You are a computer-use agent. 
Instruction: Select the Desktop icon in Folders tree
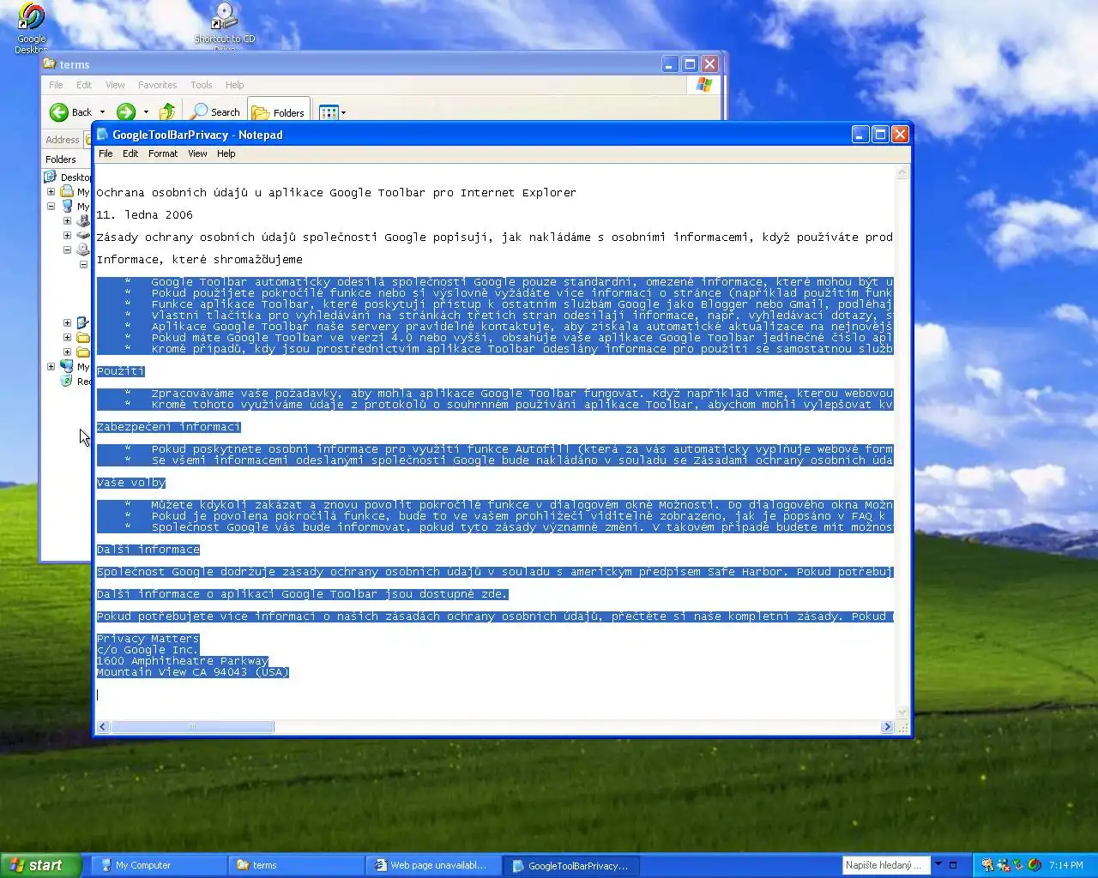tap(51, 177)
